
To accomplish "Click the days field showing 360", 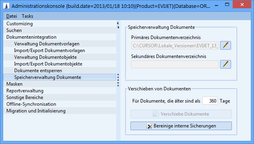I will coord(210,101).
